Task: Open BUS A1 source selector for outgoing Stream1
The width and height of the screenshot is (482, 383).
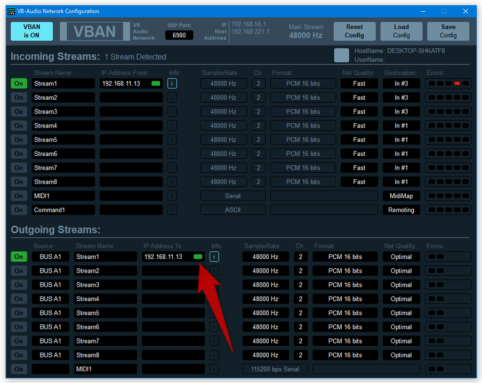Action: pos(51,257)
